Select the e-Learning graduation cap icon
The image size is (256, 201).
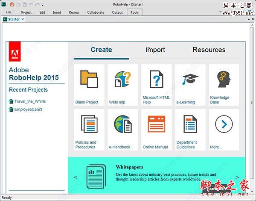coord(190,79)
